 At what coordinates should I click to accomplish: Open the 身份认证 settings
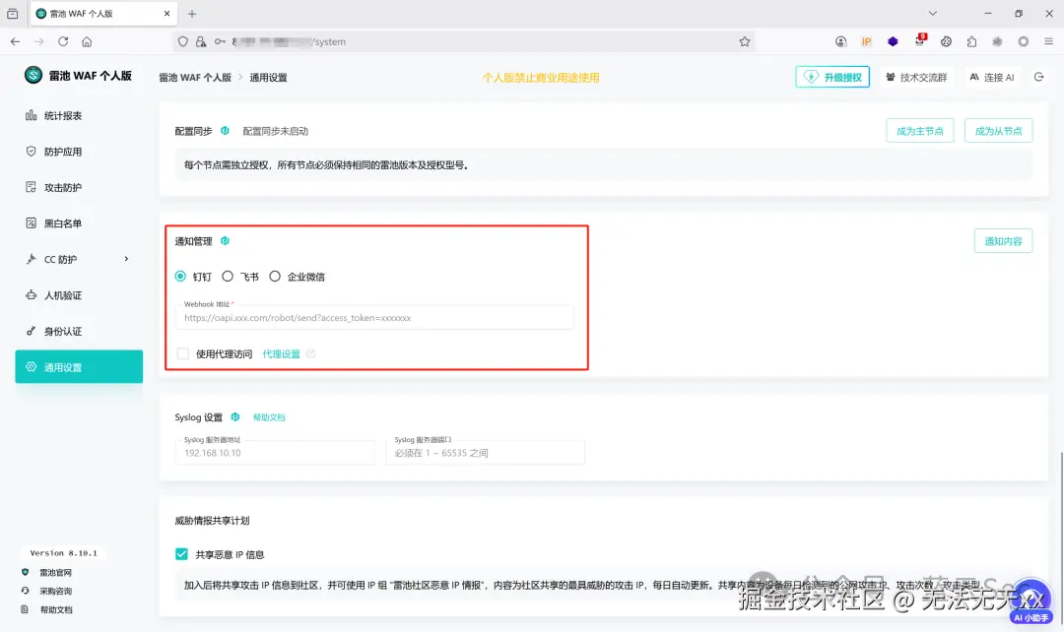(57, 331)
